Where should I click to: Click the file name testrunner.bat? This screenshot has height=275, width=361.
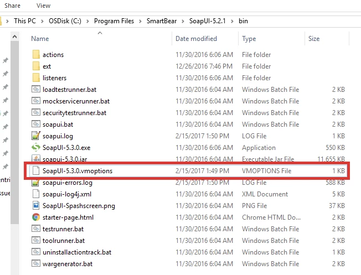pos(63,229)
